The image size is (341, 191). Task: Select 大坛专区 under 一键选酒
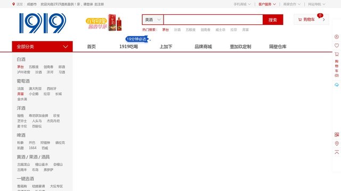[56, 186]
